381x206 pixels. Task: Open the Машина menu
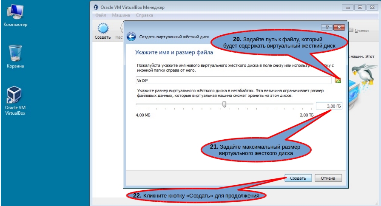click(x=121, y=15)
